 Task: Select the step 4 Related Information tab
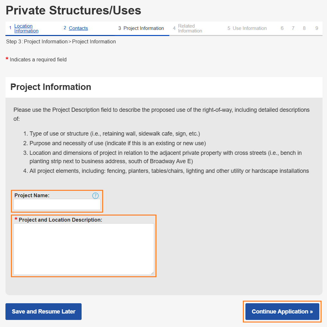190,28
